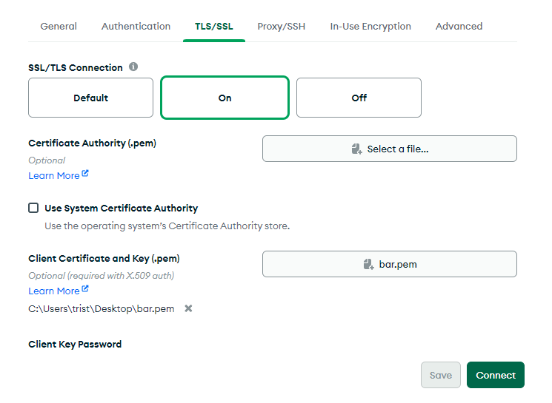Open the In-Use Encryption tab
Viewport: 552px width, 403px height.
(x=370, y=26)
